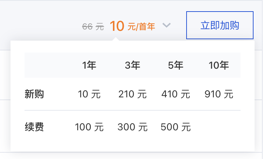The width and height of the screenshot is (263, 159).
Task: Pick the 10年 column header
Action: tap(219, 65)
